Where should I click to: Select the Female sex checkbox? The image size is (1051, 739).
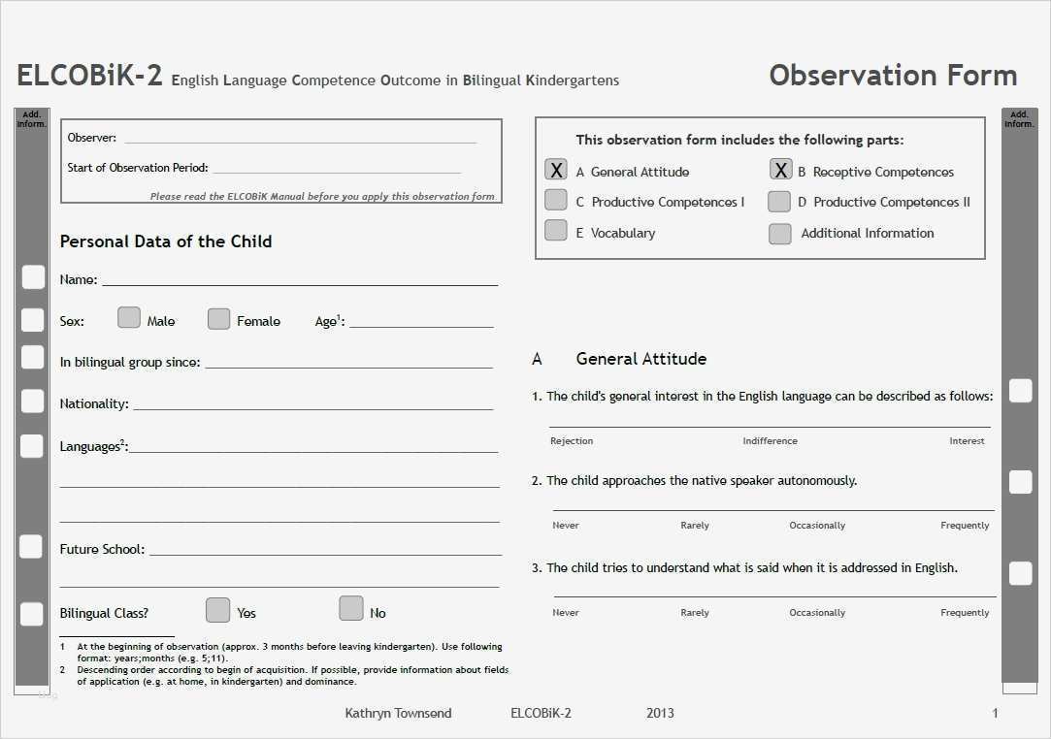(218, 318)
